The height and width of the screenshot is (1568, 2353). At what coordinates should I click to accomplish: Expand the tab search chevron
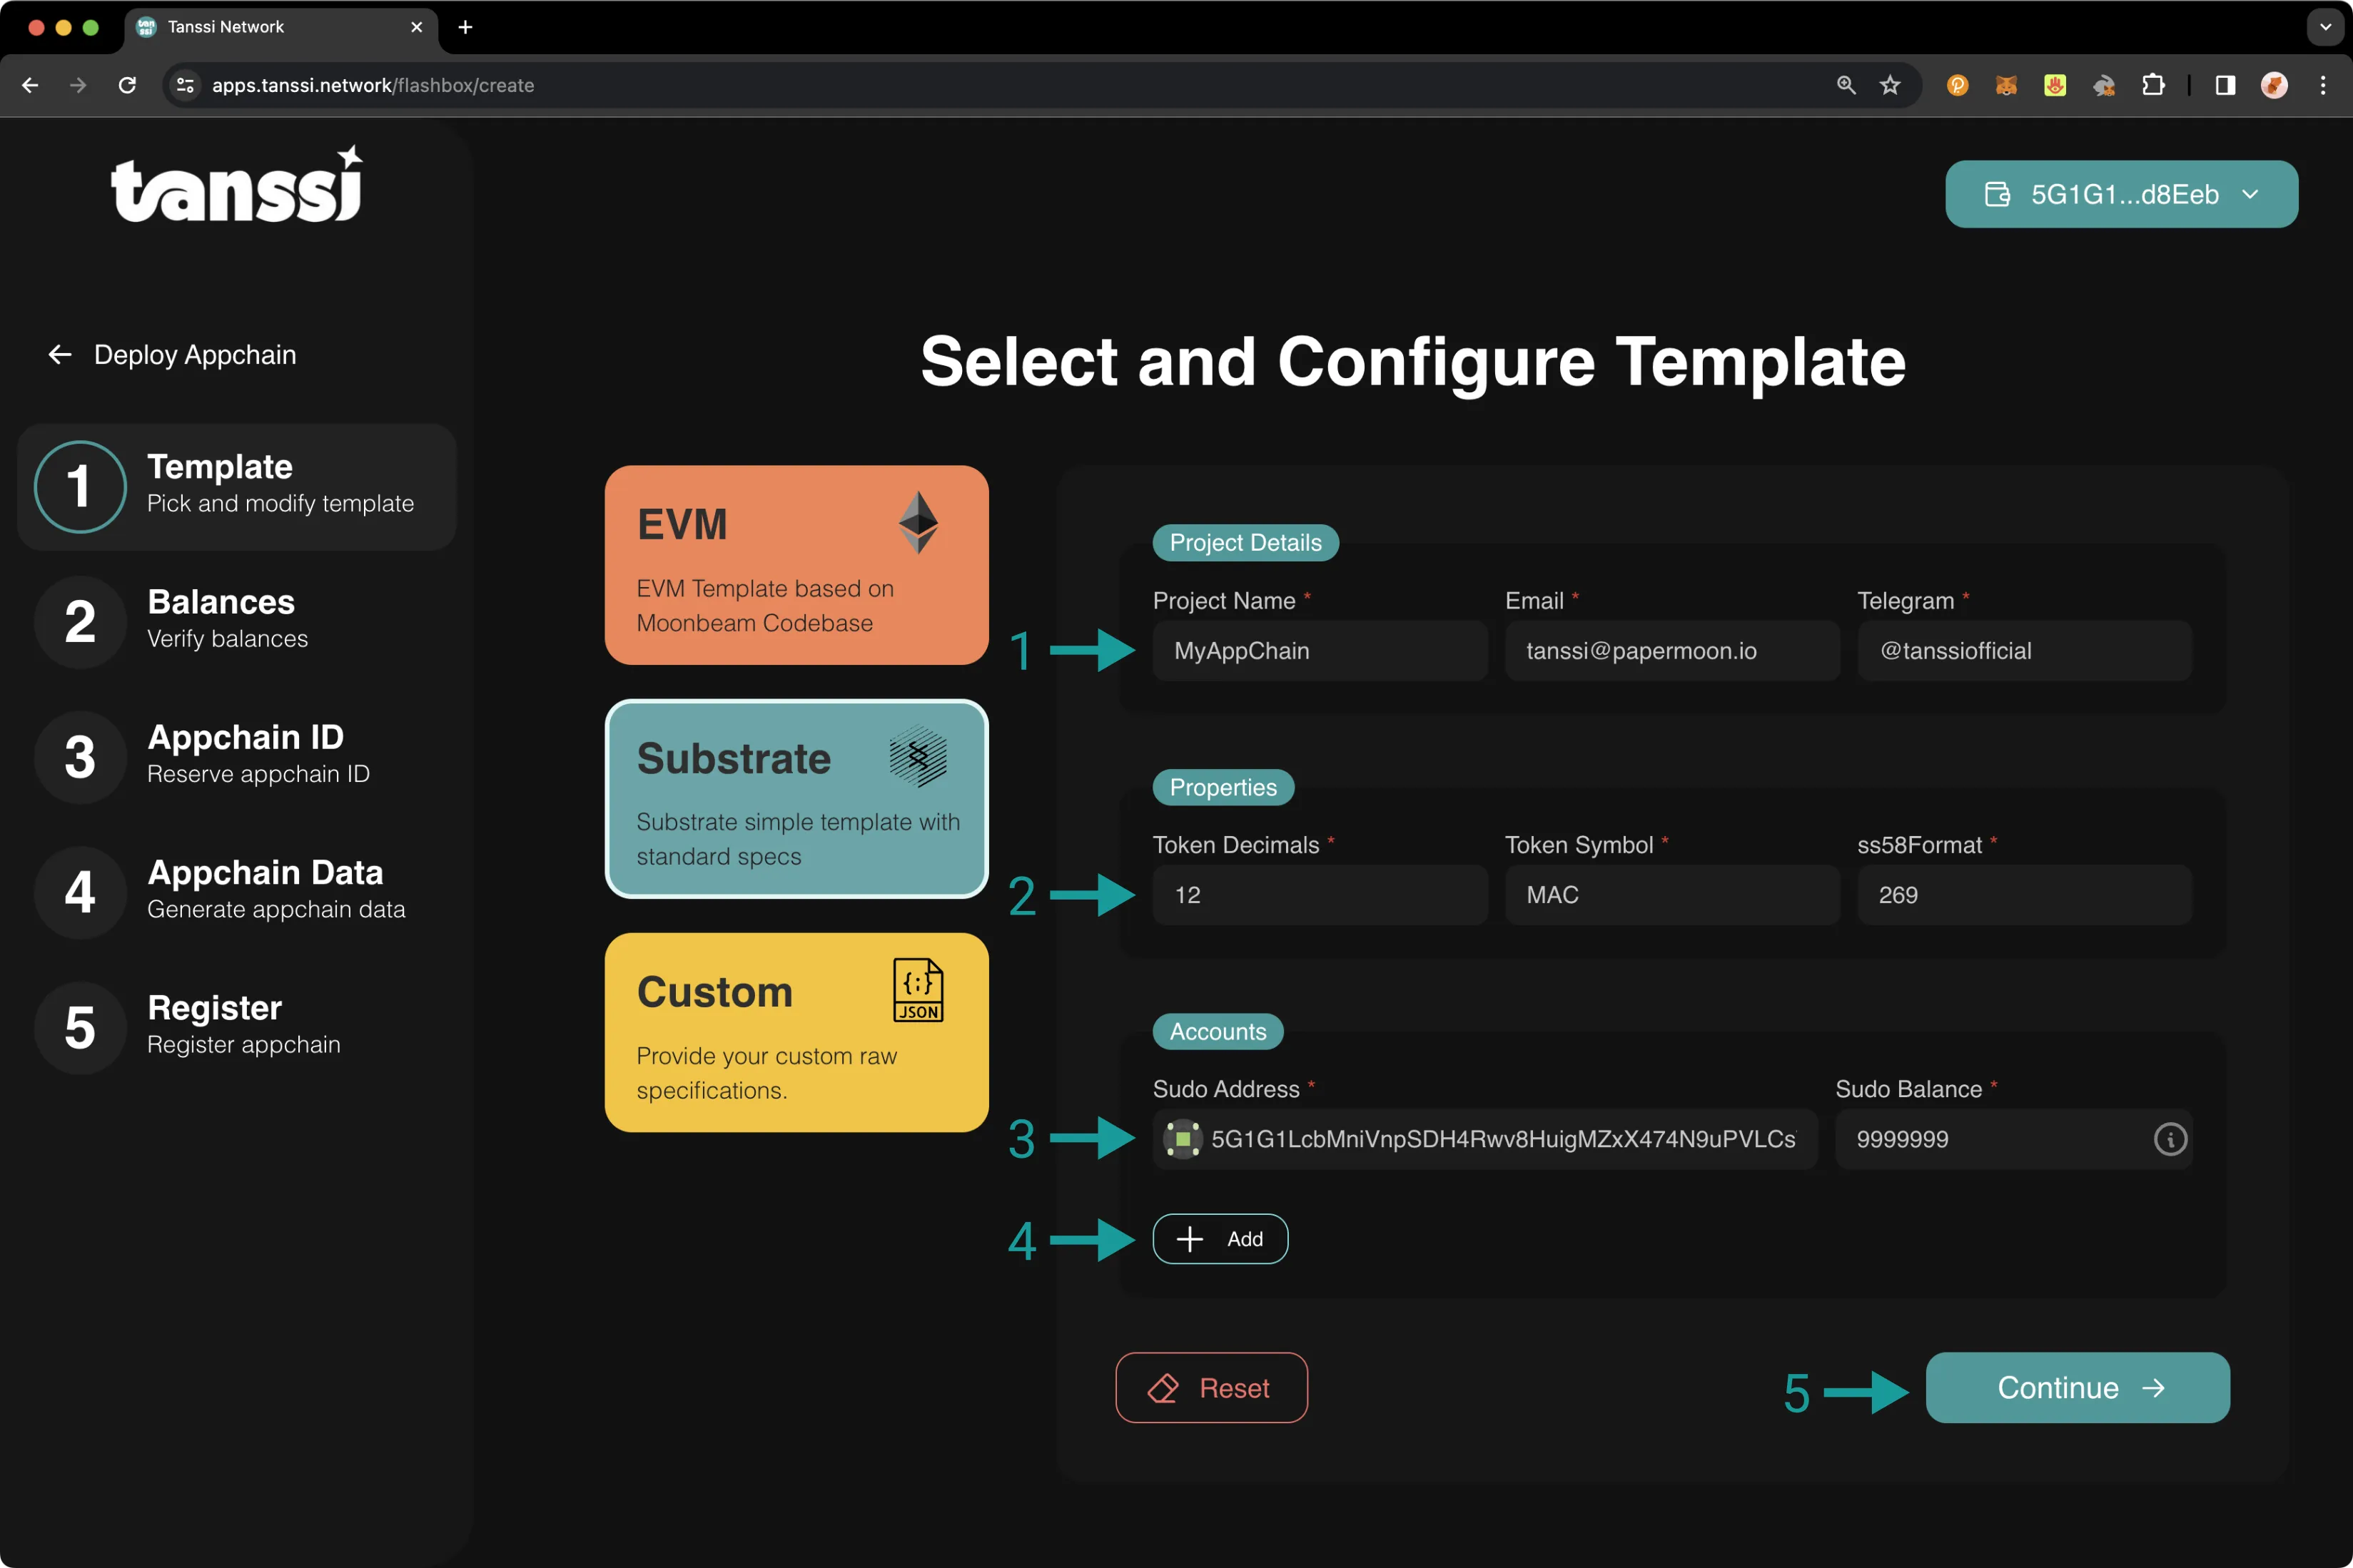[2325, 27]
